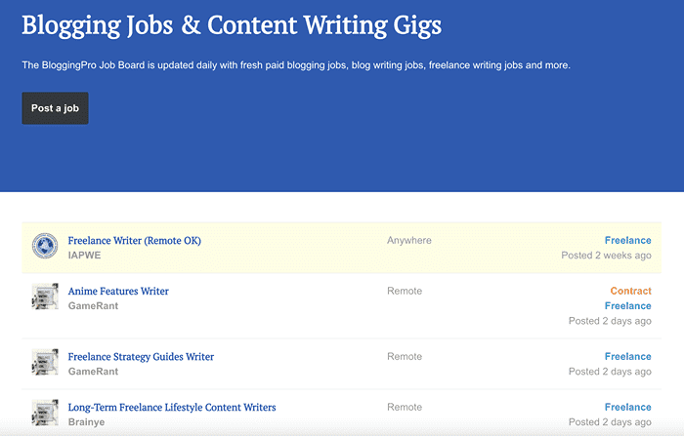Click the logo beside Freelance Strategy Guides Writer

45,363
